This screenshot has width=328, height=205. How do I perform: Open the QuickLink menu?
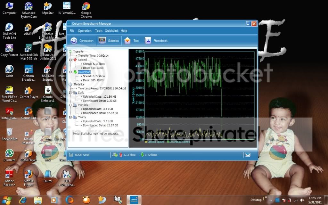pos(111,31)
